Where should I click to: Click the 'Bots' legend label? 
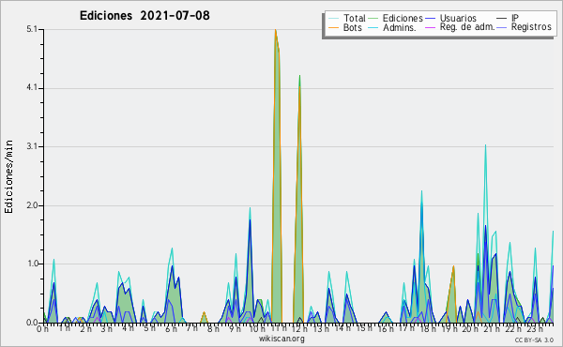click(x=353, y=27)
